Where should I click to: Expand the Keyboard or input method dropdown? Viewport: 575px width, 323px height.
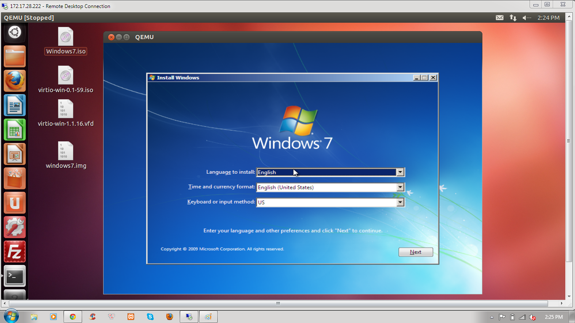coord(400,202)
